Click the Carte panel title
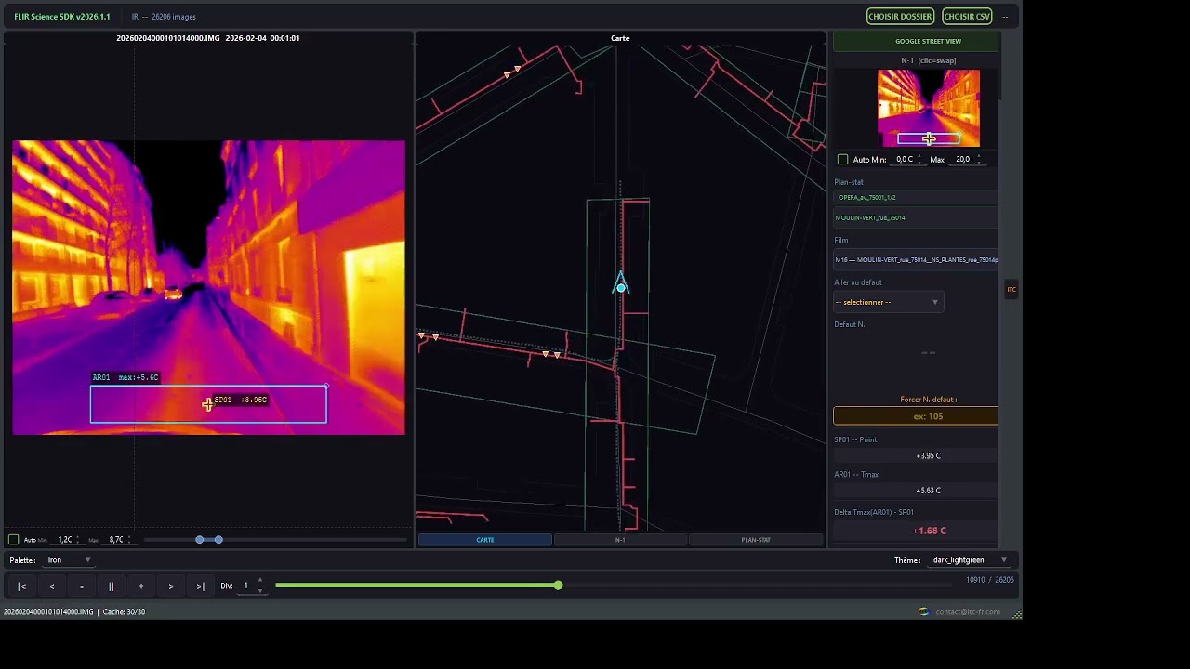 [x=620, y=38]
